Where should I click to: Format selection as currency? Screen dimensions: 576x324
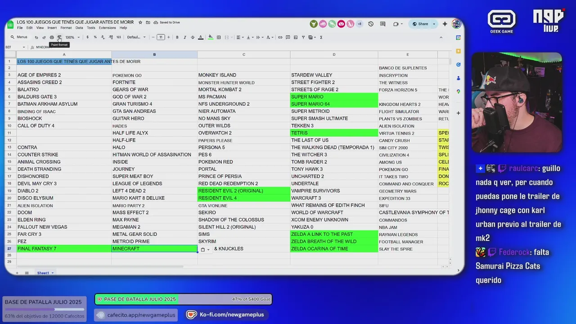pyautogui.click(x=87, y=37)
